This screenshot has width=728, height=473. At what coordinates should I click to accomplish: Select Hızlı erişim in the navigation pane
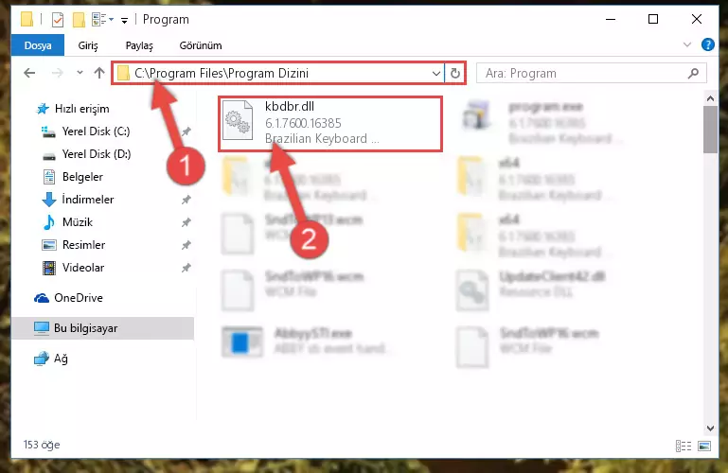coord(73,109)
